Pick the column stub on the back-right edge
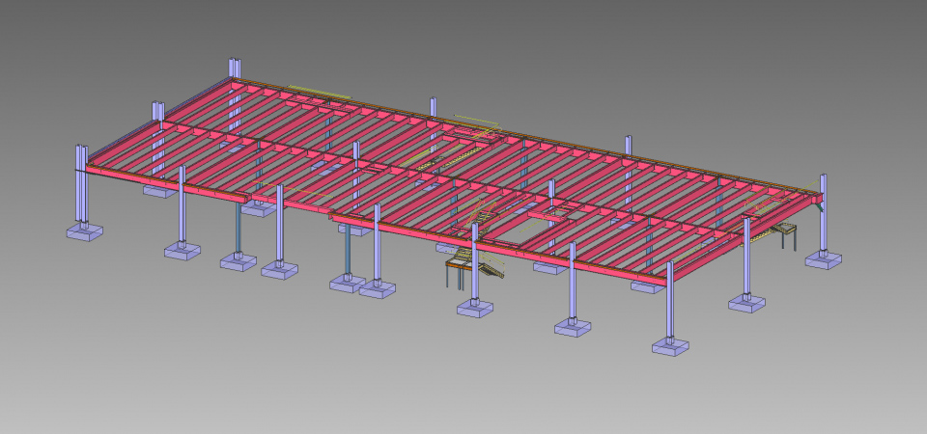The height and width of the screenshot is (434, 927). pyautogui.click(x=628, y=145)
